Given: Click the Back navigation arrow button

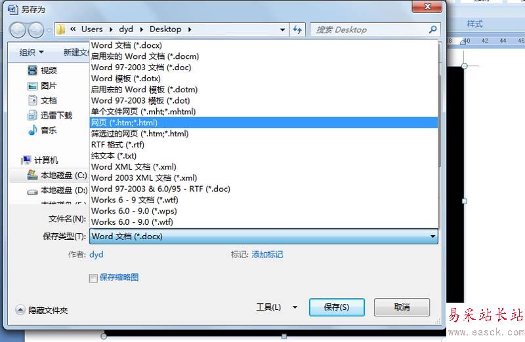Looking at the screenshot, I should click(18, 30).
